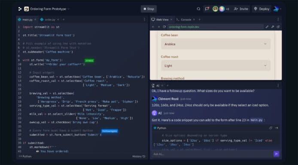The width and height of the screenshot is (298, 165).
Task: Click the second collaborator avatar
Action: pos(222,9)
